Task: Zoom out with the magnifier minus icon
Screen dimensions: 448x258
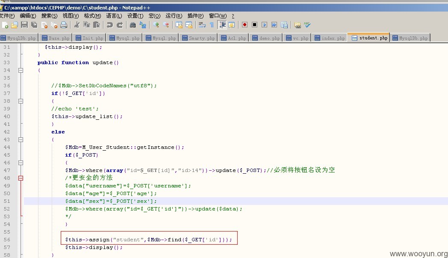Action: pyautogui.click(x=166, y=25)
